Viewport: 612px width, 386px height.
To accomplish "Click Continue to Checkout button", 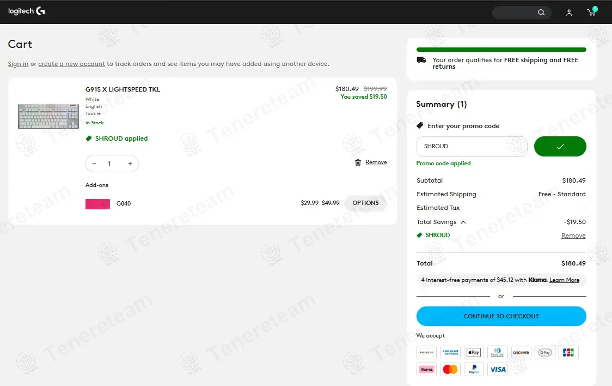I will (501, 316).
